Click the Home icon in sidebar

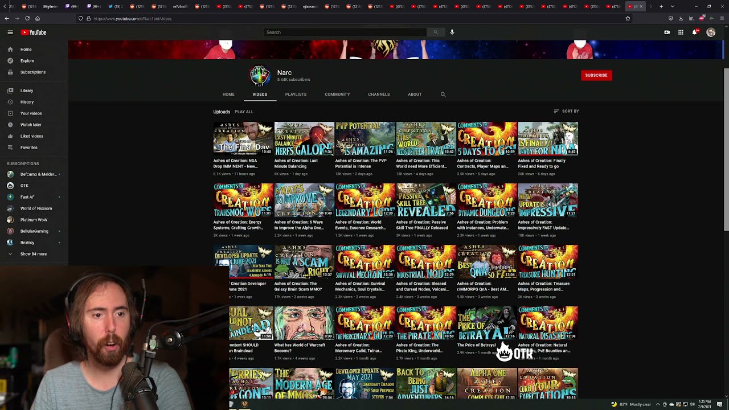click(x=10, y=50)
